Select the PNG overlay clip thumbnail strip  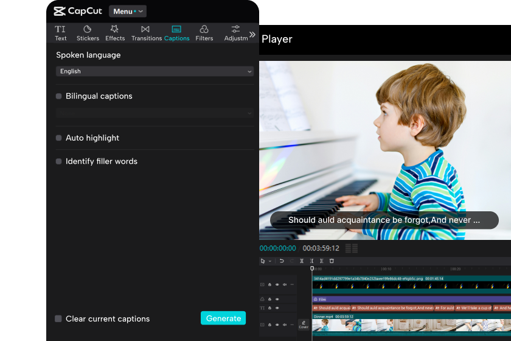[x=412, y=286]
